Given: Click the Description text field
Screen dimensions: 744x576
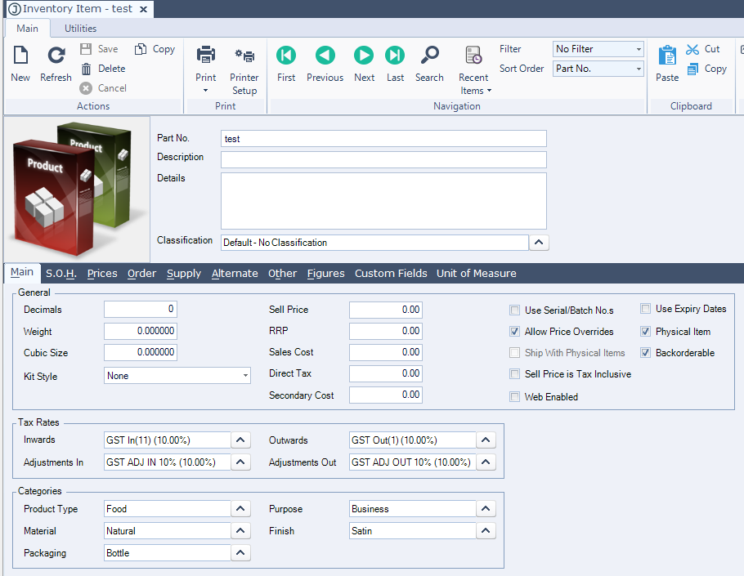Looking at the screenshot, I should point(383,159).
